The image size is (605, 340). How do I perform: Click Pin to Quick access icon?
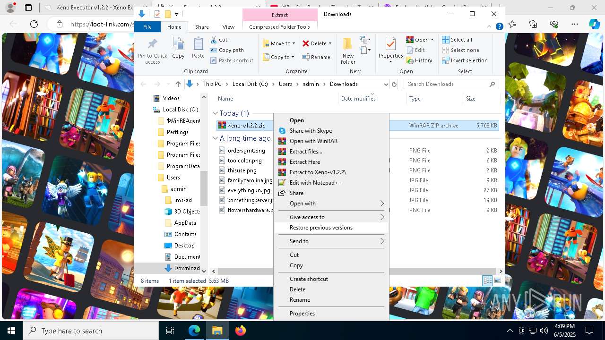click(x=152, y=44)
